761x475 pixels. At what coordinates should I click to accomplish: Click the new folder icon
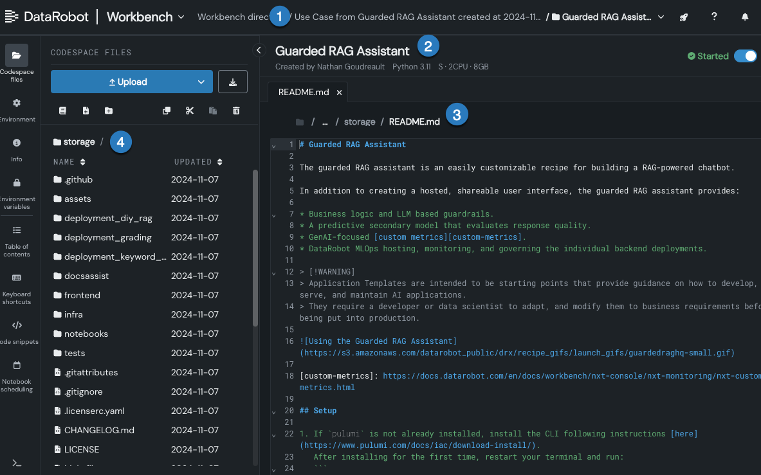click(x=109, y=111)
